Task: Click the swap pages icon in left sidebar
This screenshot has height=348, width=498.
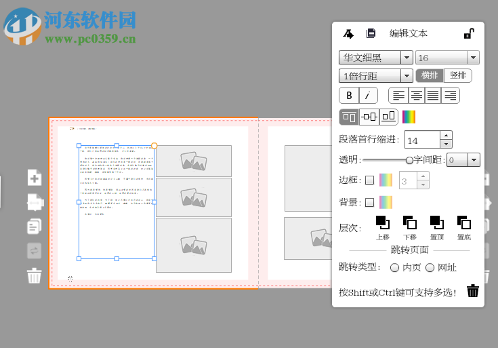Action: [x=35, y=251]
